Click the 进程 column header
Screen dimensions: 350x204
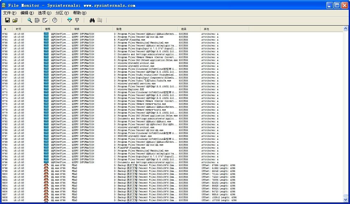[56, 29]
